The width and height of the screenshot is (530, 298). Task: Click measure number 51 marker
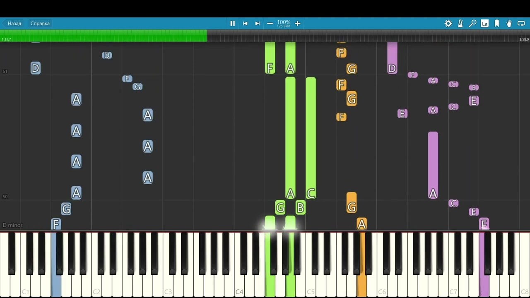pos(5,71)
